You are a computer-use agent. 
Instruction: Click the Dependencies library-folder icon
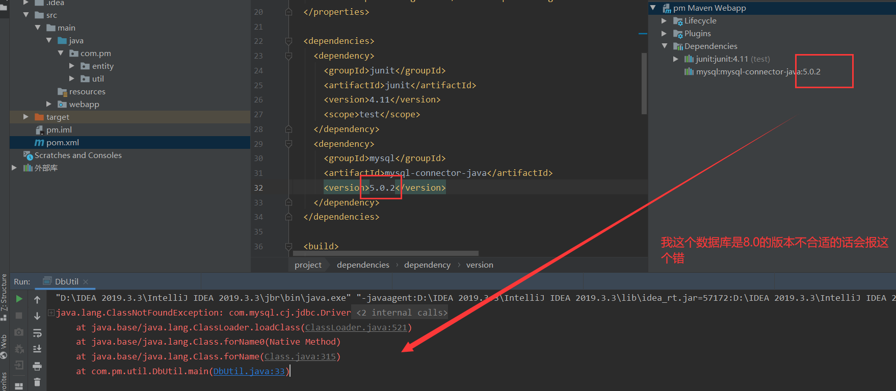[678, 46]
